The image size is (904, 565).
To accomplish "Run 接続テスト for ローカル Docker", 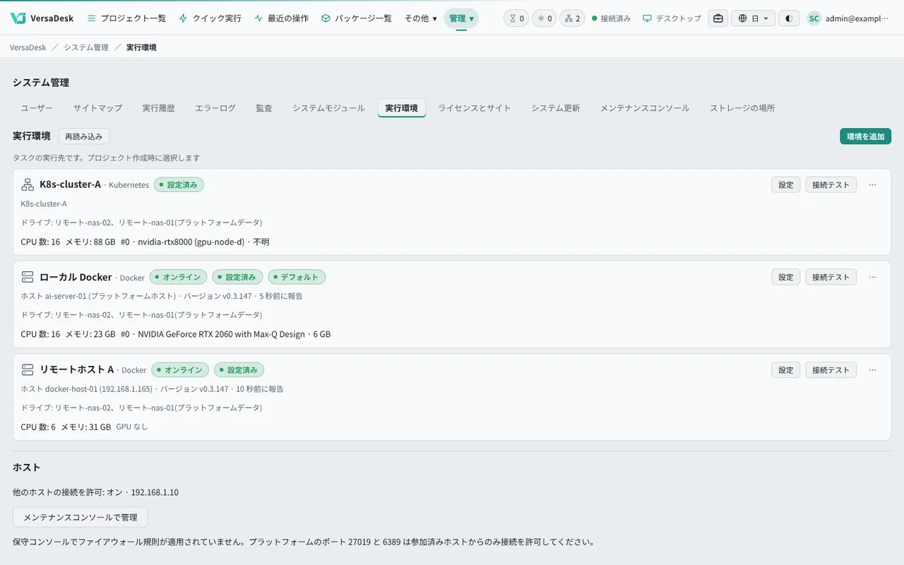I will tap(831, 277).
